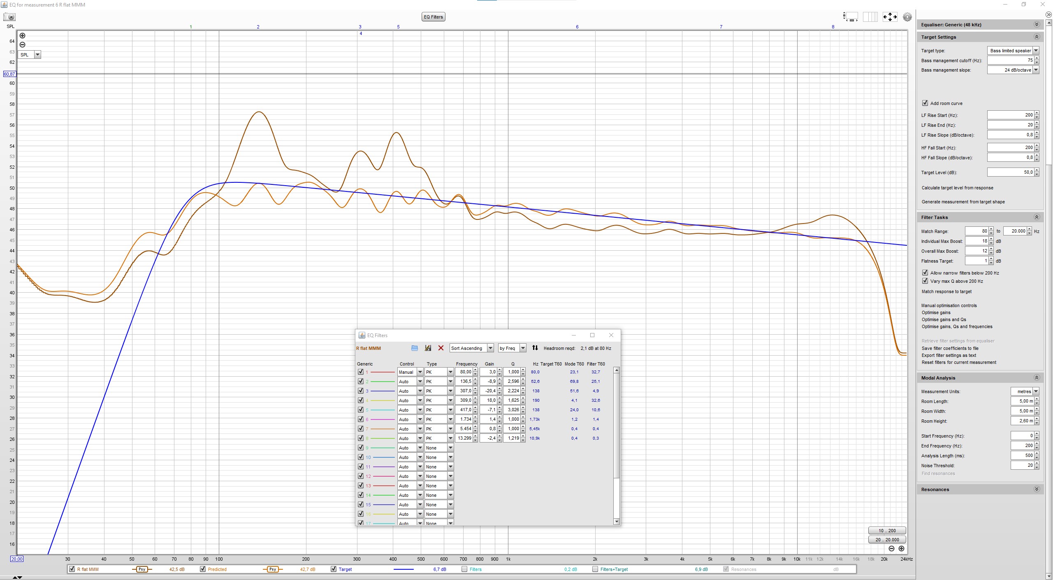Click the Java icon in the EQ Filters title
This screenshot has height=580, width=1053.
point(362,335)
